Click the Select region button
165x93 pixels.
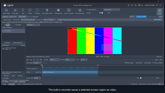click(22, 17)
